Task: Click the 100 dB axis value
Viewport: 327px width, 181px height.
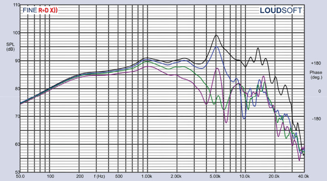Action: coord(17,33)
